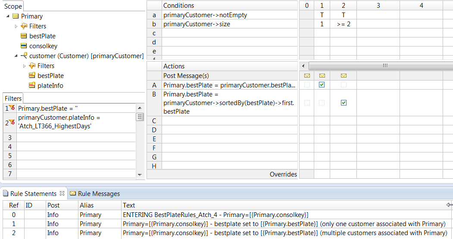453x239 pixels.
Task: Click the customer association icon
Action: (x=24, y=56)
